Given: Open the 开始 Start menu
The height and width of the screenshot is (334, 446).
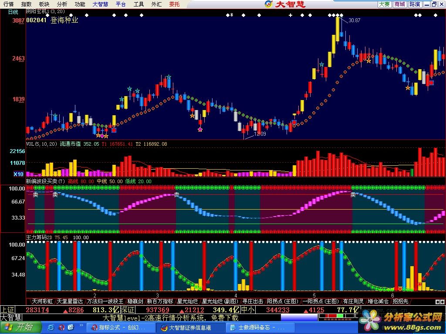Looking at the screenshot, I should point(21,327).
